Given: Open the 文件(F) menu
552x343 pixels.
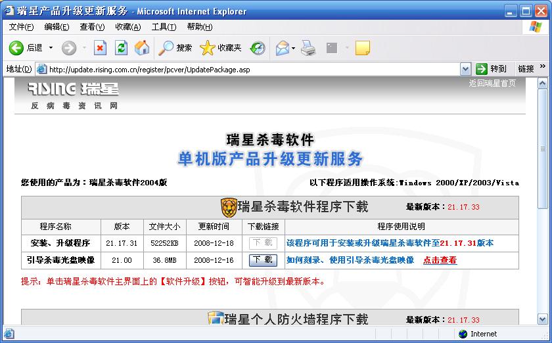Looking at the screenshot, I should point(21,27).
